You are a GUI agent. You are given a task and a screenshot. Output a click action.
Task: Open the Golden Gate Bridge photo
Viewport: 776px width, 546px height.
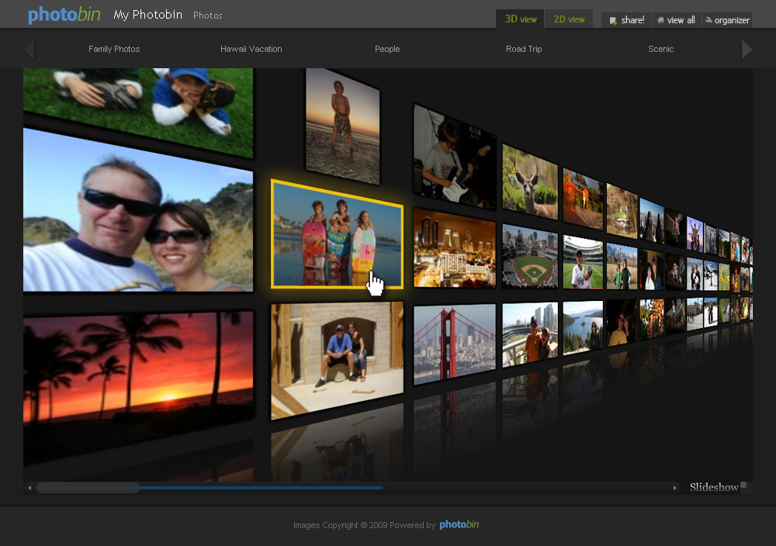pos(454,343)
